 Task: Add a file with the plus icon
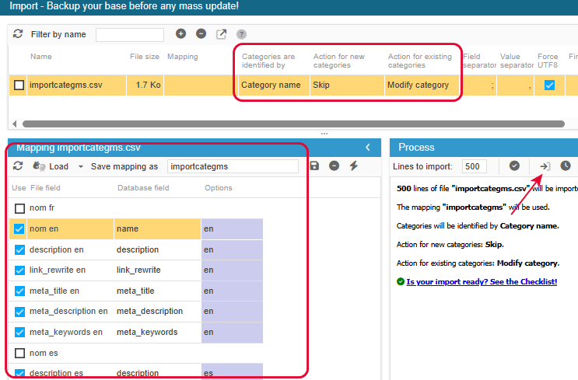pyautogui.click(x=180, y=34)
